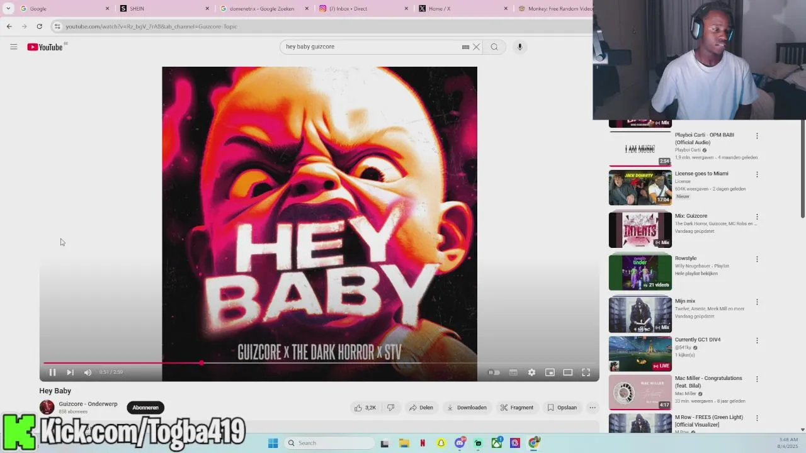
Task: Open File Explorer from taskbar
Action: pyautogui.click(x=404, y=443)
